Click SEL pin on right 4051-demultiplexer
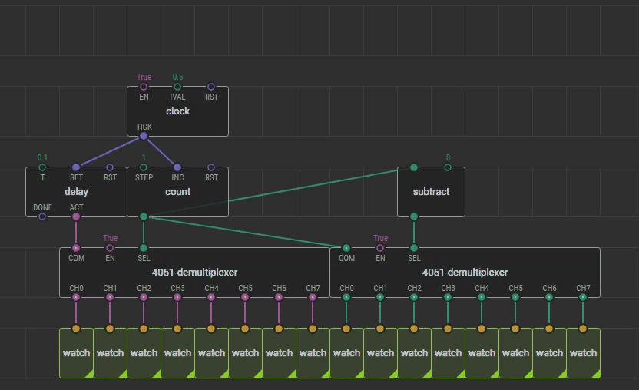Screen dimensions: 639x390 (414, 248)
